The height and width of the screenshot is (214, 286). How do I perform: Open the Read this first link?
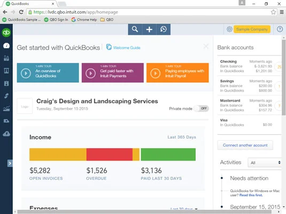point(251,195)
